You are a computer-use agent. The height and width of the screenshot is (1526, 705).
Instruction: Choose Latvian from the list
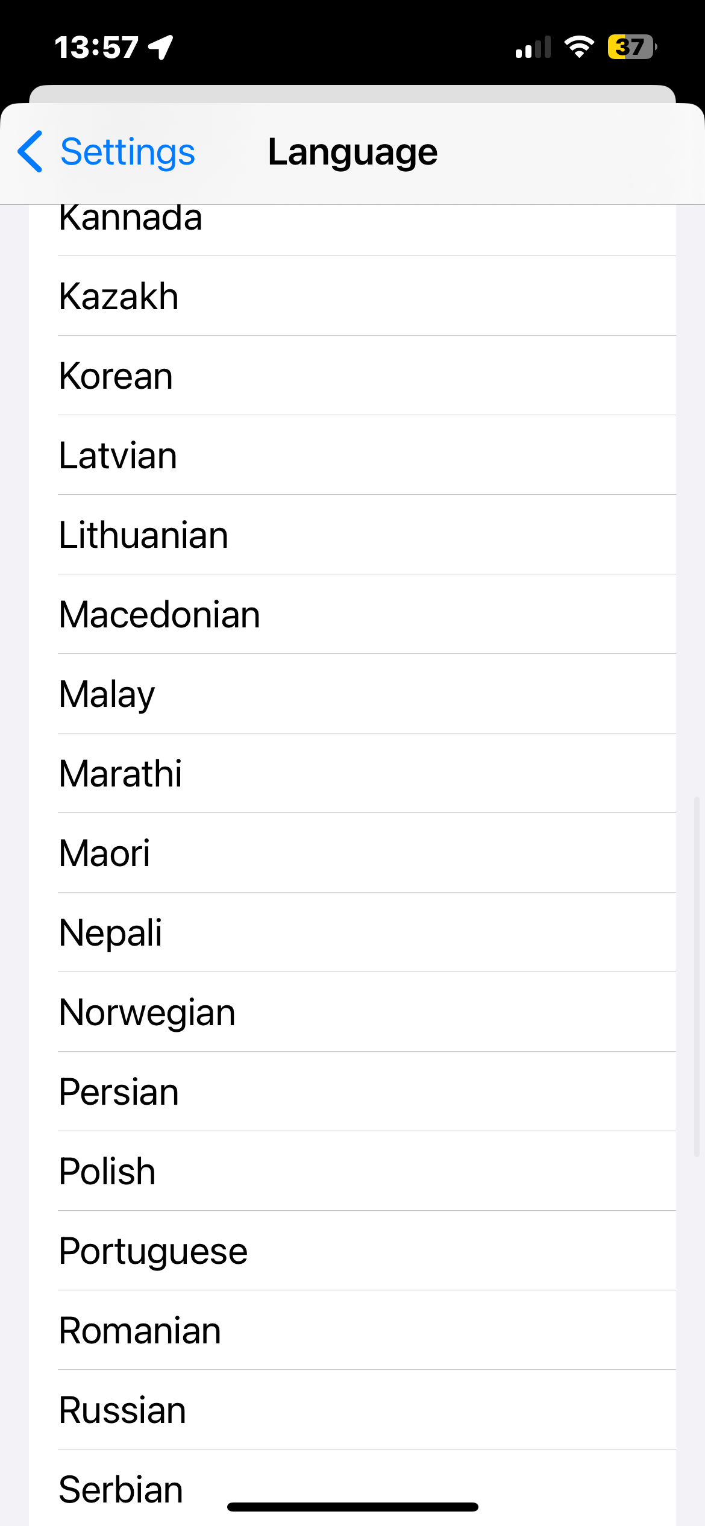pyautogui.click(x=118, y=456)
